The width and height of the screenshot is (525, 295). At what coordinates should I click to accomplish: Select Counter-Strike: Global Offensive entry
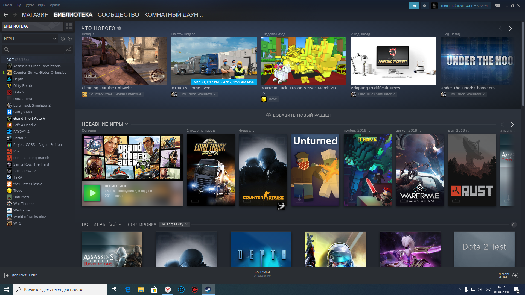coord(40,73)
